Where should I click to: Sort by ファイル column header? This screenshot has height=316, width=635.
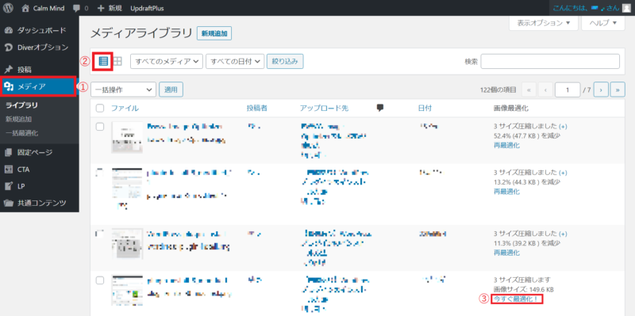click(x=125, y=109)
